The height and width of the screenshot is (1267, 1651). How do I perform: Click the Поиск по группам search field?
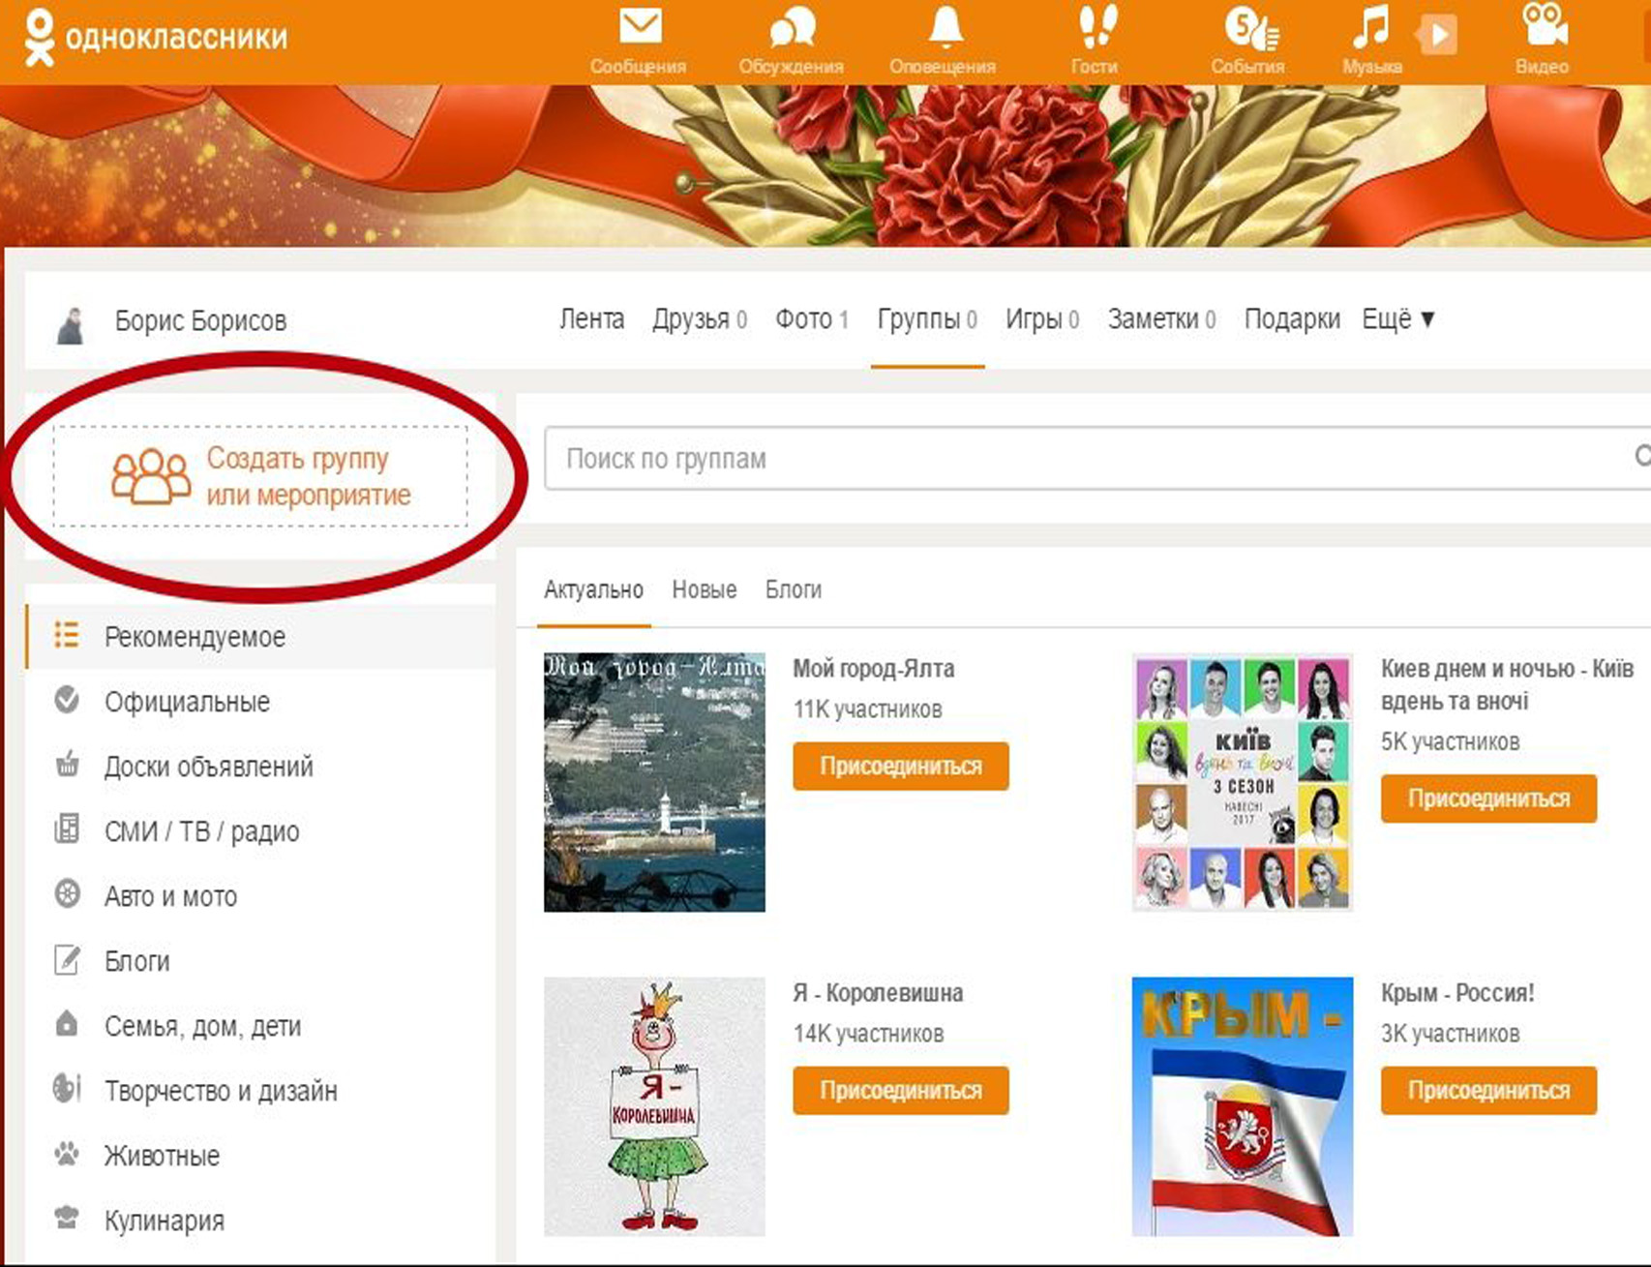(1084, 459)
